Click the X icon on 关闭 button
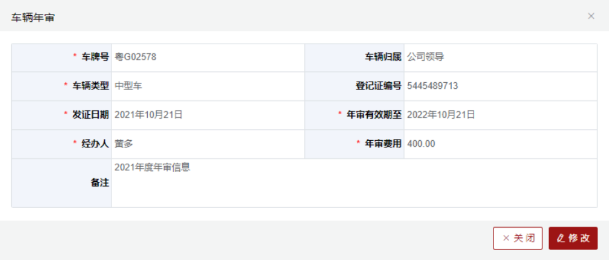Screen dimensions: 609x260 (x=506, y=238)
